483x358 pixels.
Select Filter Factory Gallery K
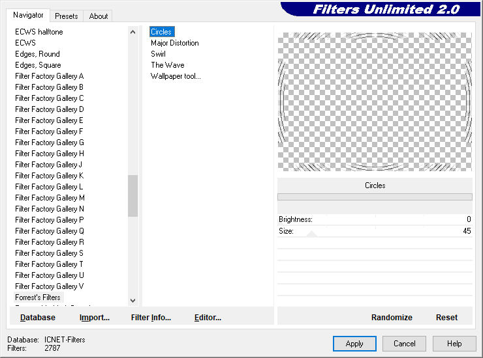pyautogui.click(x=50, y=176)
